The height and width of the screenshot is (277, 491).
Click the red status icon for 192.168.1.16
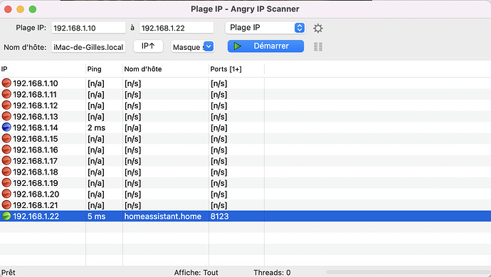[x=6, y=150]
